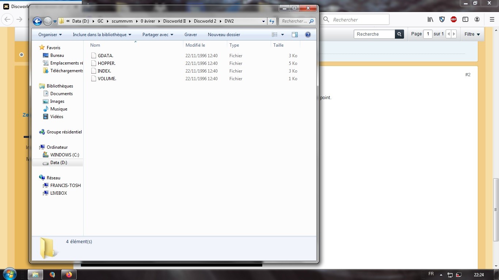The width and height of the screenshot is (499, 280).
Task: Create a Nouveau dossier
Action: click(224, 35)
